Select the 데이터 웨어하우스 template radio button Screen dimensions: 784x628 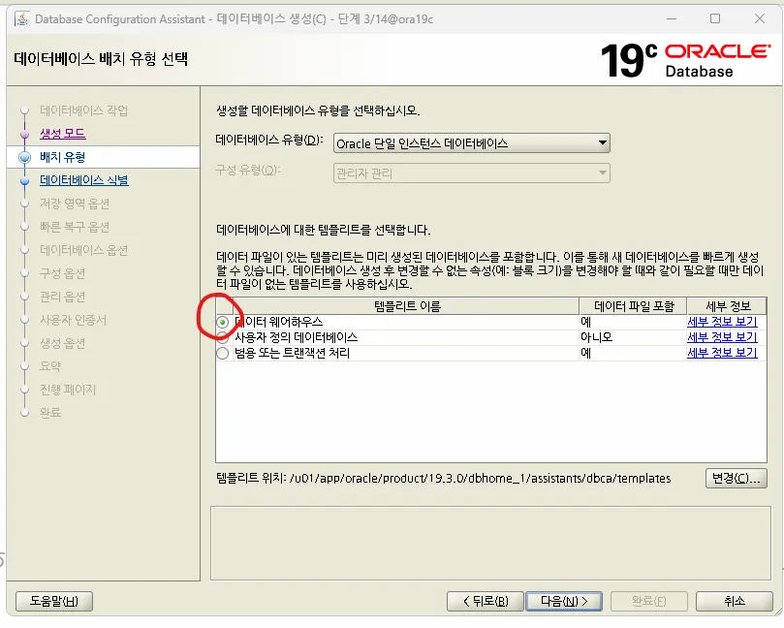coord(223,322)
